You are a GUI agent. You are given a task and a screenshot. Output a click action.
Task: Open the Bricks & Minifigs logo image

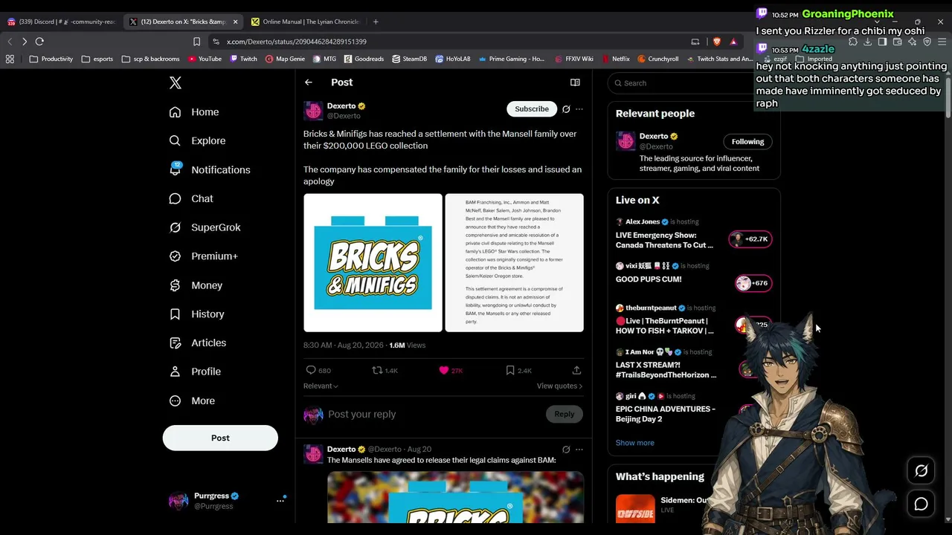(x=373, y=263)
